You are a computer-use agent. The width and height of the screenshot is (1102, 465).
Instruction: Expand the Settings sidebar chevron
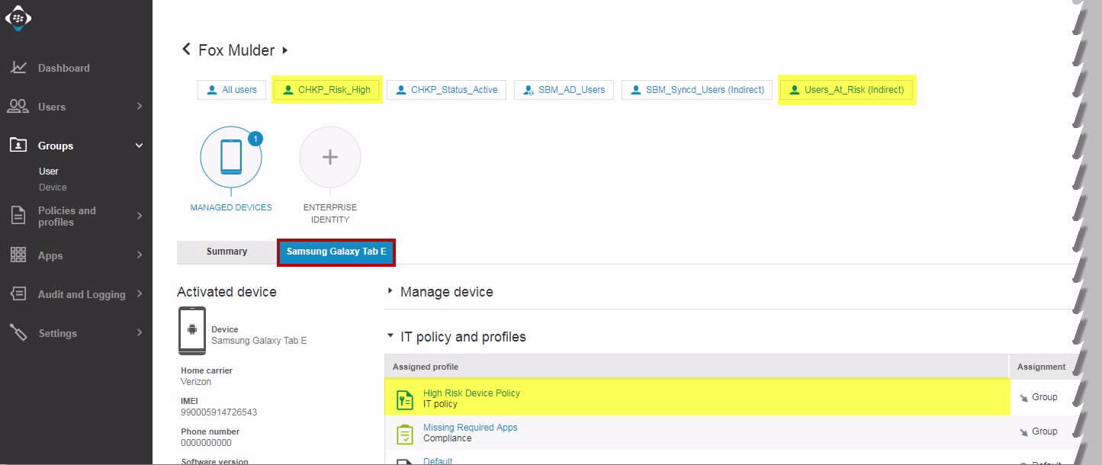[x=140, y=332]
